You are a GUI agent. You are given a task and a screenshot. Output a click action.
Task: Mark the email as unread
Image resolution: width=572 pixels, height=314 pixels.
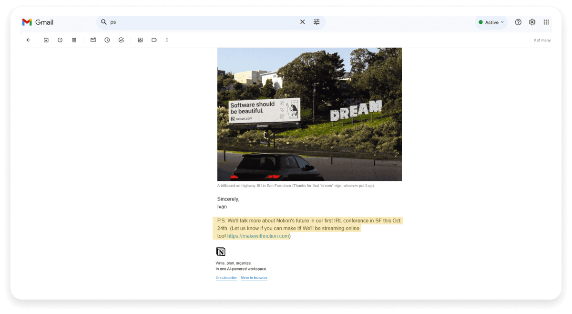pyautogui.click(x=93, y=40)
